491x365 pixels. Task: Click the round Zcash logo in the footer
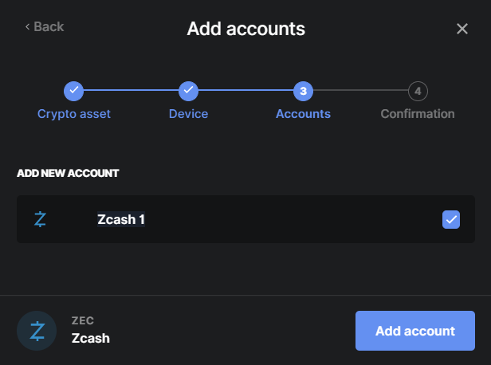37,331
